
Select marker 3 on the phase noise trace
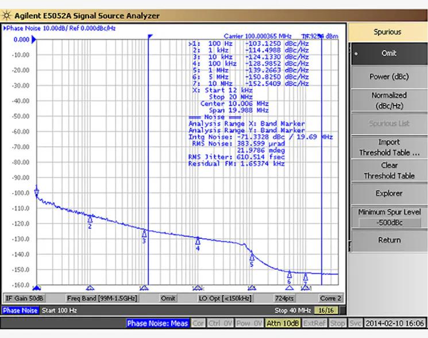[x=144, y=233]
